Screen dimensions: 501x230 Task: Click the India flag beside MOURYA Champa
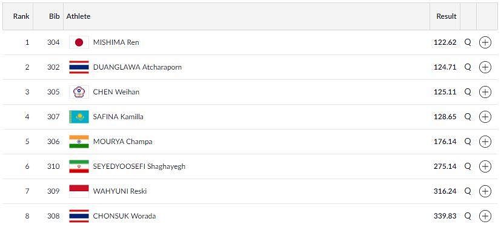coord(79,142)
